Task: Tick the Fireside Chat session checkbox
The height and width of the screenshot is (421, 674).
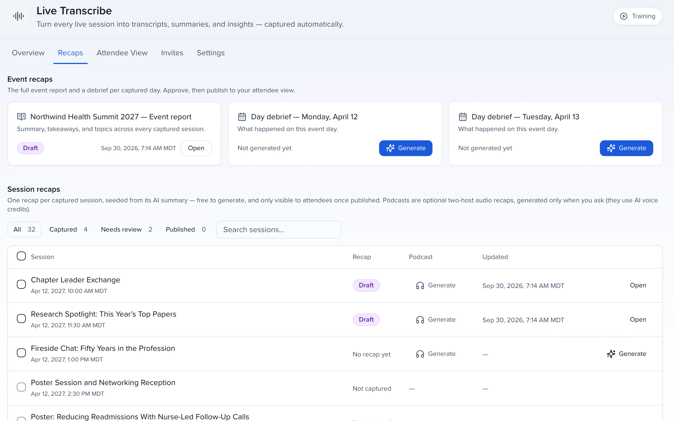Action: 21,353
